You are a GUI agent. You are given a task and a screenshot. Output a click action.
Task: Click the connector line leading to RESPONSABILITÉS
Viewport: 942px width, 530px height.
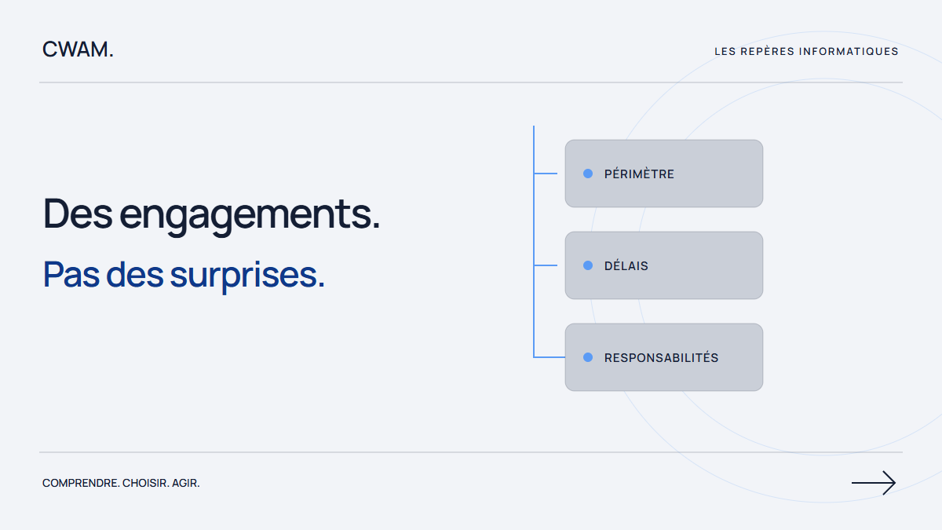click(x=549, y=357)
